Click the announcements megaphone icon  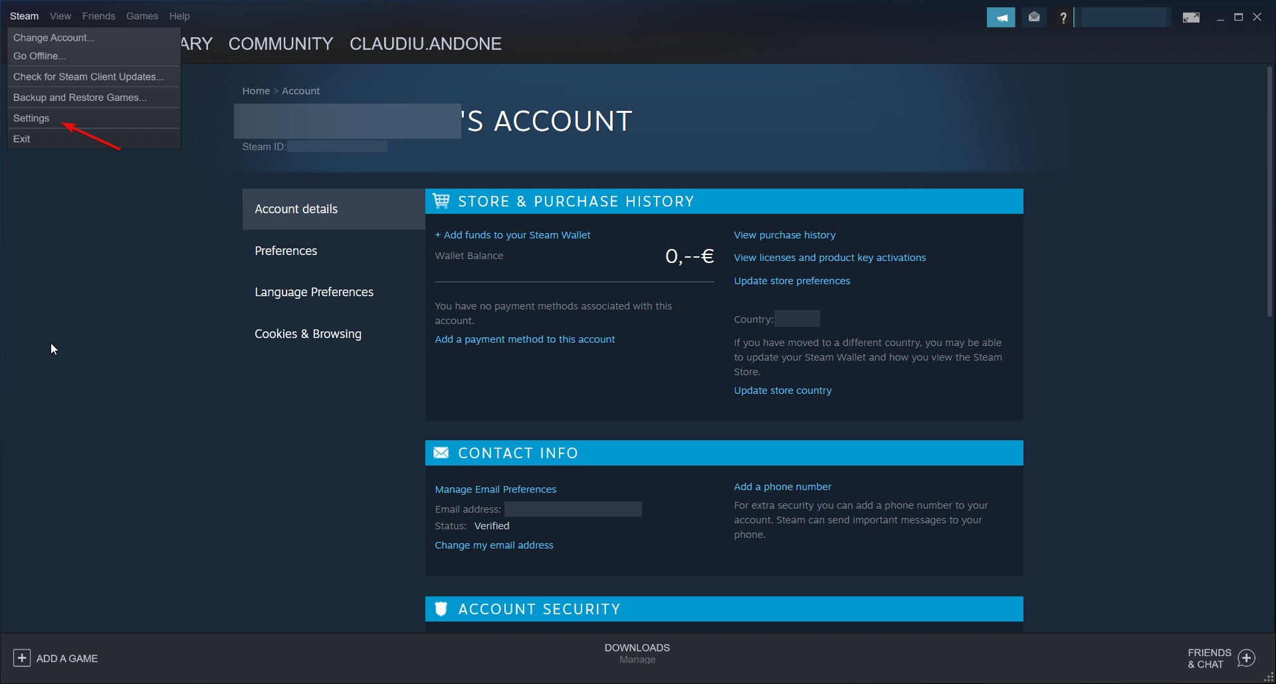[1001, 17]
